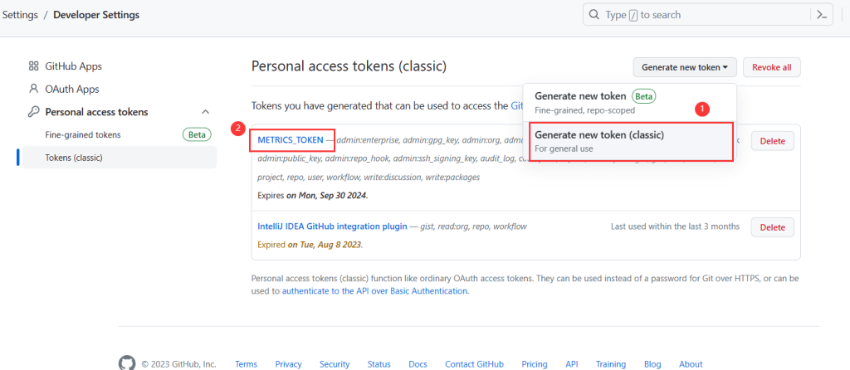Screen dimensions: 850x370
Task: Click the Revoke all button
Action: [x=771, y=68]
